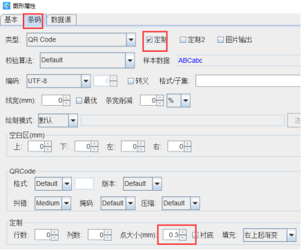304x251 pixels.
Task: Increase 点大小 value with up arrow
Action: (183, 232)
